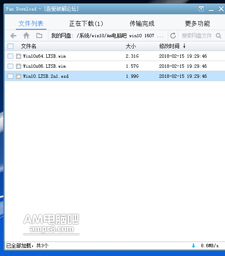The width and height of the screenshot is (225, 256).
Task: Check the box for Win10x64.LTSB.wim
Action: pos(10,56)
